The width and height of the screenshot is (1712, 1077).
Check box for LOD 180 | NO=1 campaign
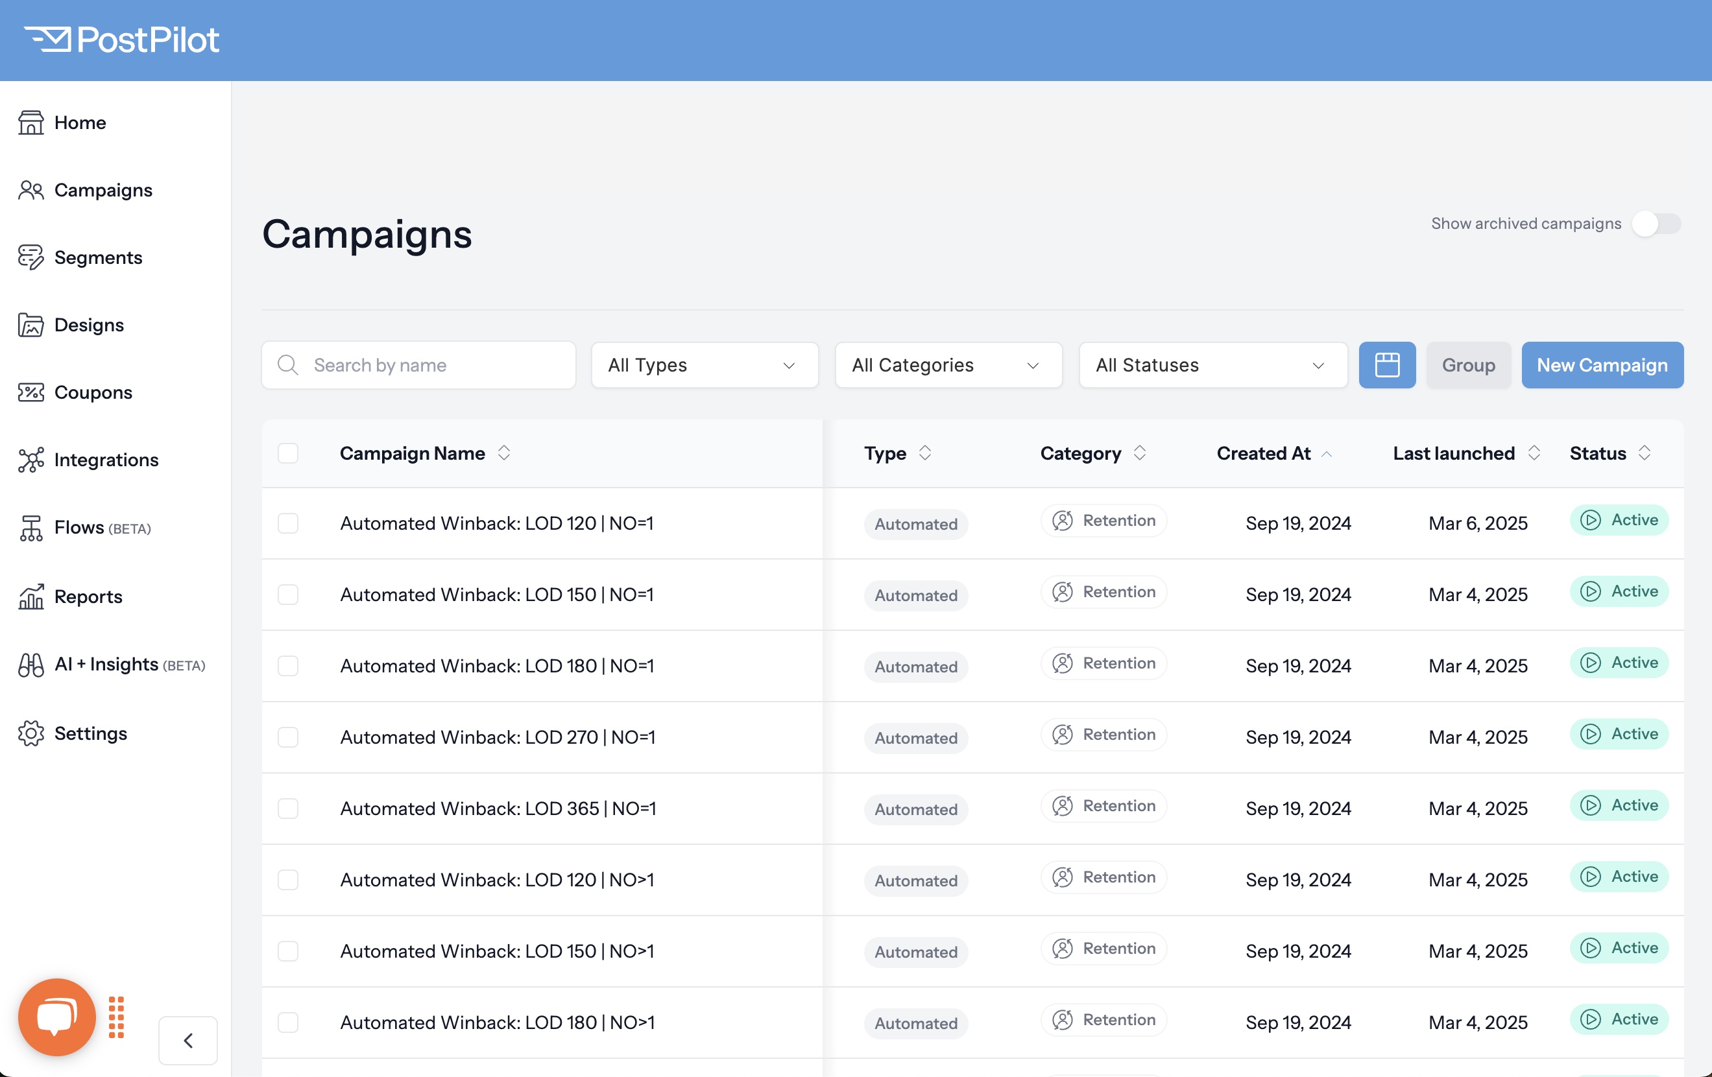click(288, 666)
